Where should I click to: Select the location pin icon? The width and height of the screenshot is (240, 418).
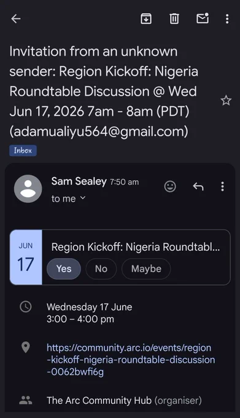click(26, 348)
